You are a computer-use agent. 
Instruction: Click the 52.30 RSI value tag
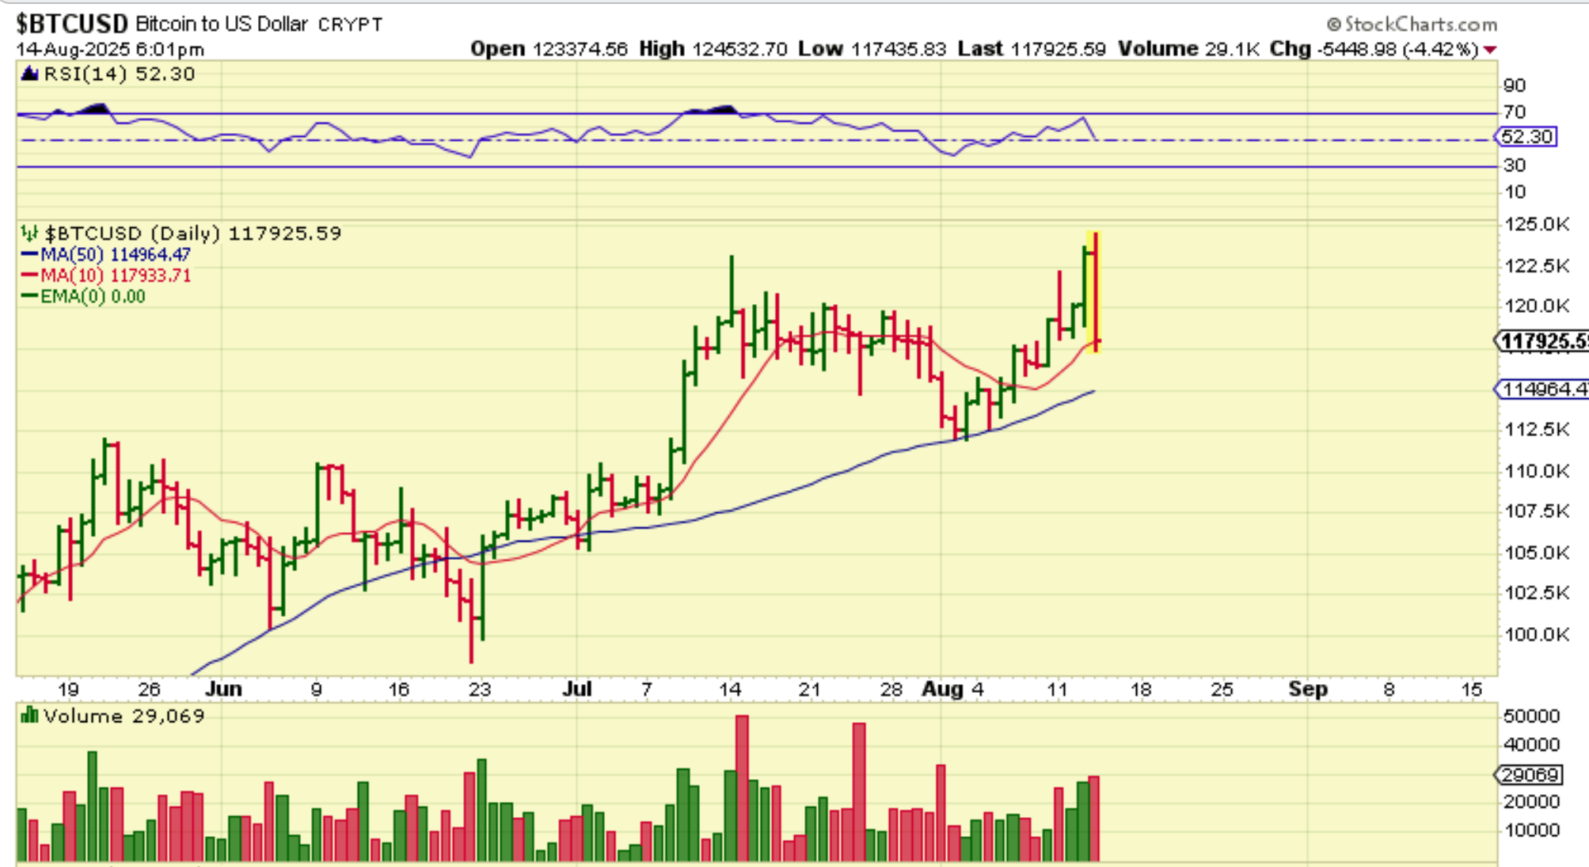click(x=1526, y=137)
